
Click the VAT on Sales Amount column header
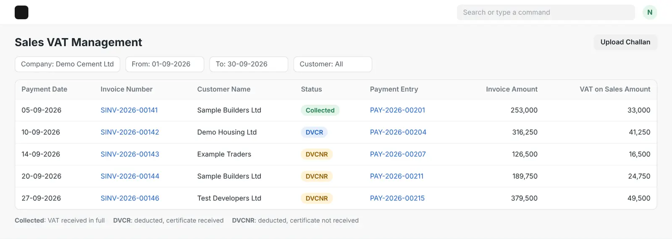(615, 89)
